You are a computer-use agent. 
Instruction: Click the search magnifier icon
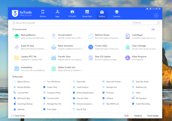(x=159, y=23)
